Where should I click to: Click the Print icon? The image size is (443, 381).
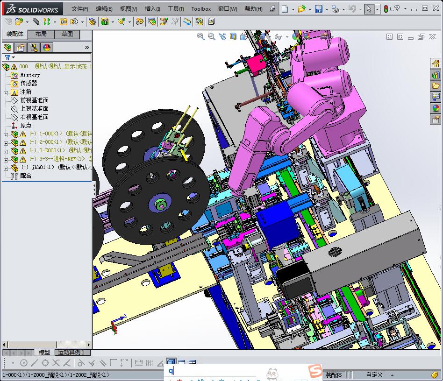(335, 9)
